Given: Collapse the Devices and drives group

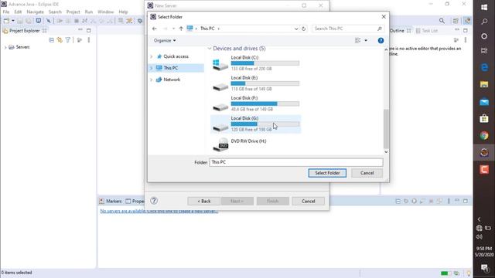Looking at the screenshot, I should pos(210,49).
